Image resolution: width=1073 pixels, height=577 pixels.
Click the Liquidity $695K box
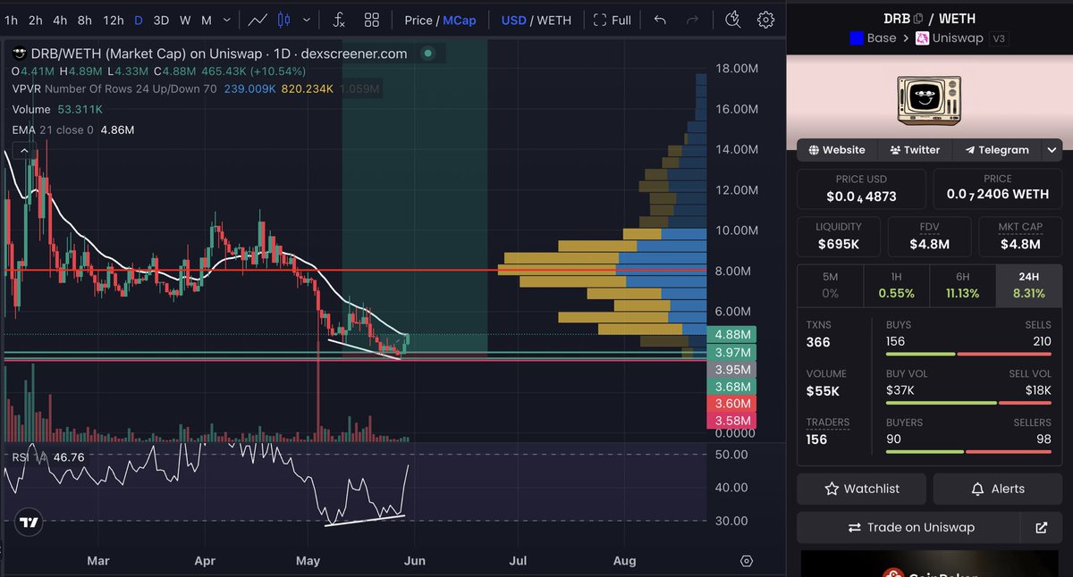click(839, 237)
